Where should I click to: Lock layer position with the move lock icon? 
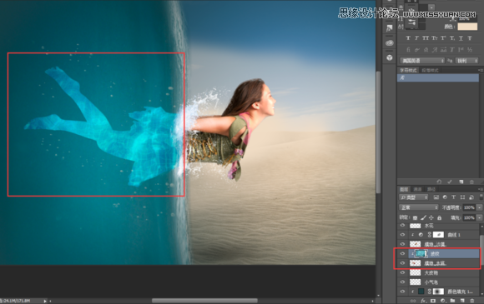(x=431, y=217)
